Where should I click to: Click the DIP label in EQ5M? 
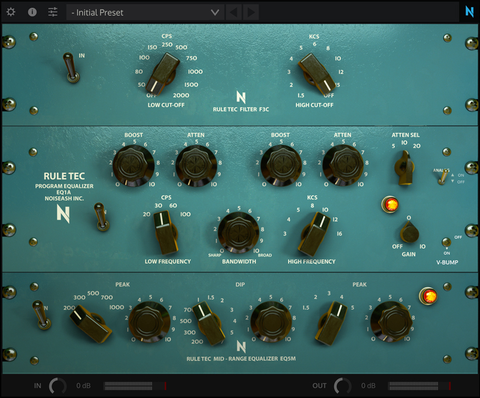[x=240, y=285]
